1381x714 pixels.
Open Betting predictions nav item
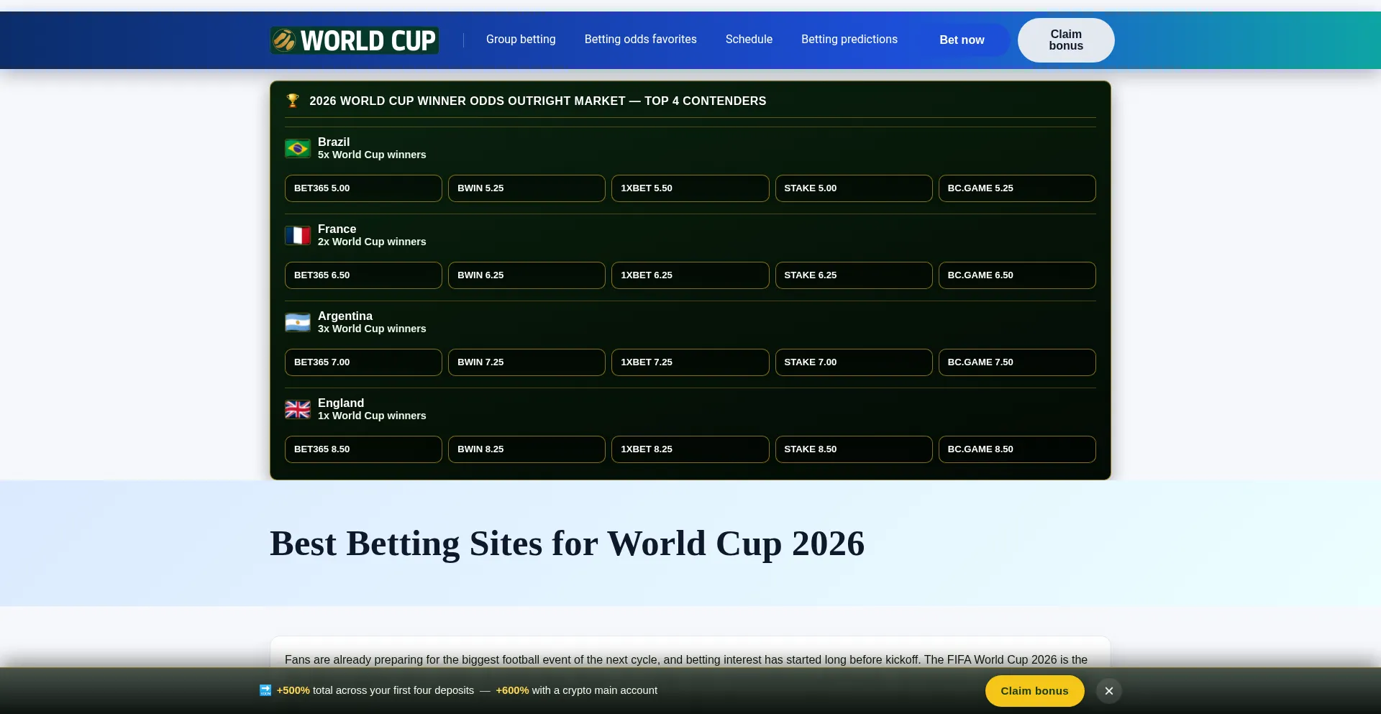[x=849, y=40]
